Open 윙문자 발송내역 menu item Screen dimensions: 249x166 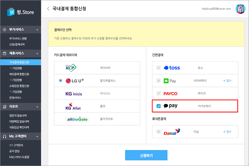click(x=18, y=115)
